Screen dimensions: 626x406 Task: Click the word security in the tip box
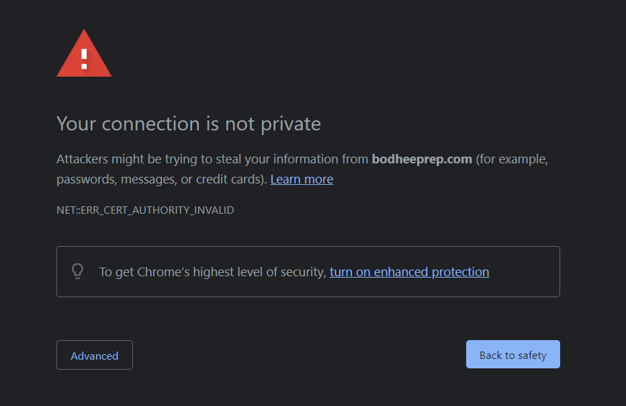[302, 272]
